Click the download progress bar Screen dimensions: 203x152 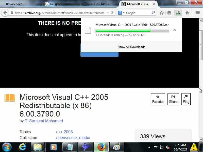pos(132,31)
